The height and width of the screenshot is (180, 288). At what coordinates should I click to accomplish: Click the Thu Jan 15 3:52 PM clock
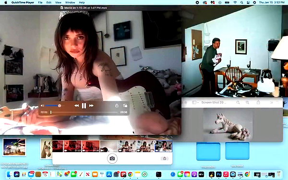click(272, 2)
